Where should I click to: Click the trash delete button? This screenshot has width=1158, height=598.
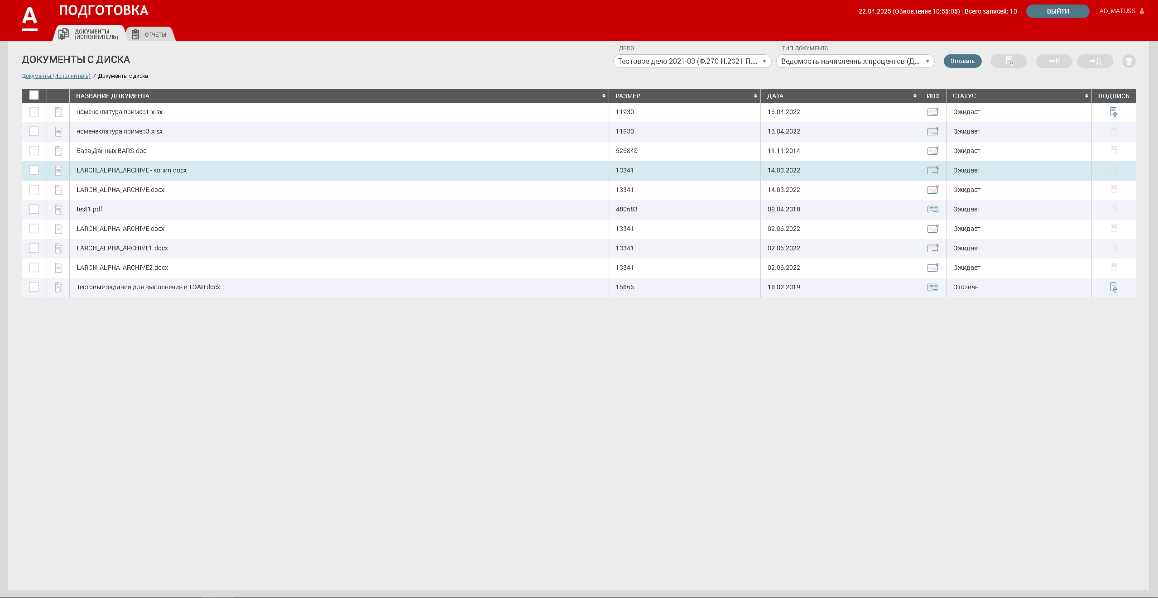click(x=1129, y=61)
